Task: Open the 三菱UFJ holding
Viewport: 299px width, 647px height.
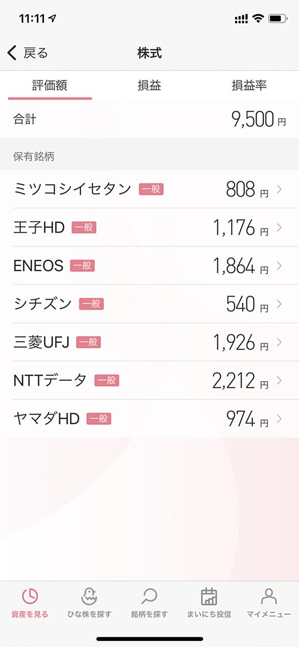Action: click(149, 342)
